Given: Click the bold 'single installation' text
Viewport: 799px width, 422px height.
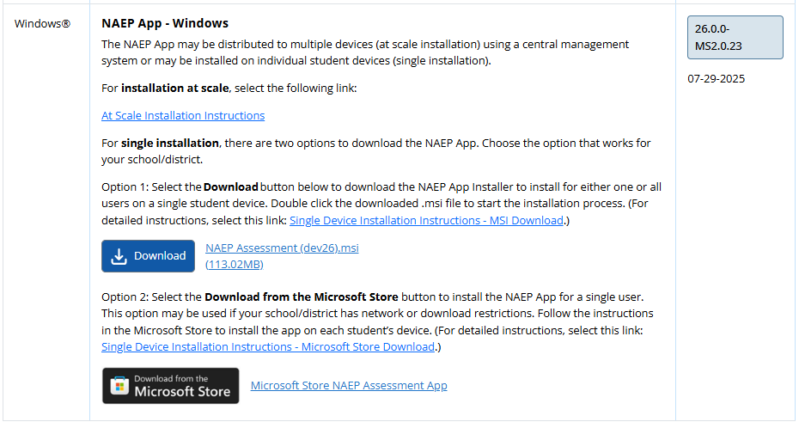Looking at the screenshot, I should [x=170, y=143].
